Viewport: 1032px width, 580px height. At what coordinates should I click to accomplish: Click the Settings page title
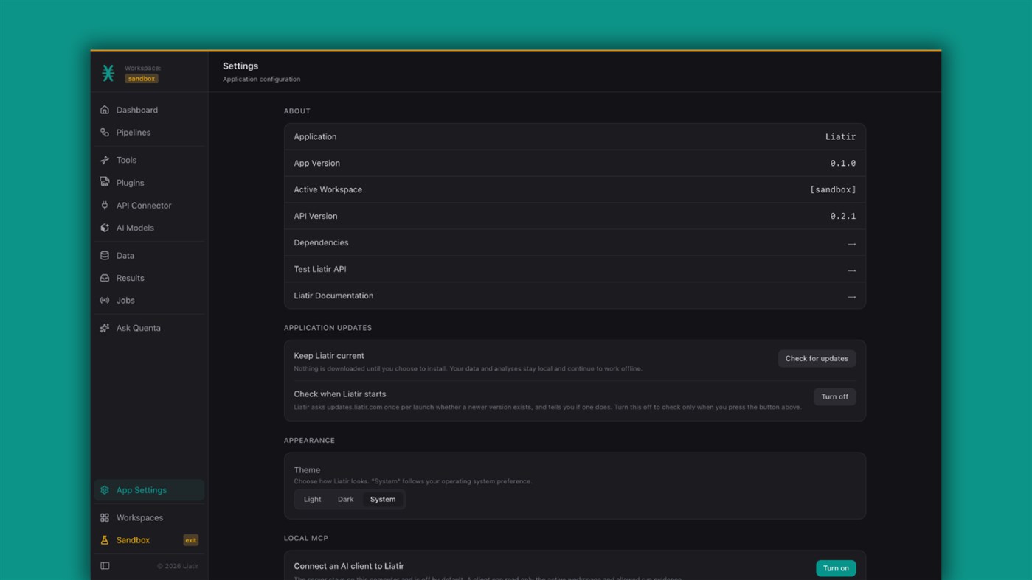240,66
